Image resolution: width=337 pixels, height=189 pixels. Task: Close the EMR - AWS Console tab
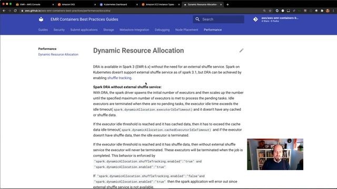53,5
